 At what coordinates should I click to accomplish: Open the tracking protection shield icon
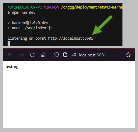(57, 55)
